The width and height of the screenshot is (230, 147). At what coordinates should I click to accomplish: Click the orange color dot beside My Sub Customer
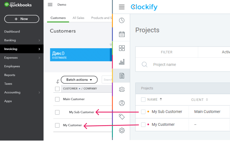(148, 112)
